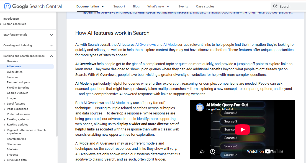306x163 pixels.
Task: Expand the Ranking updates tree arrow
Action: [x=4, y=125]
